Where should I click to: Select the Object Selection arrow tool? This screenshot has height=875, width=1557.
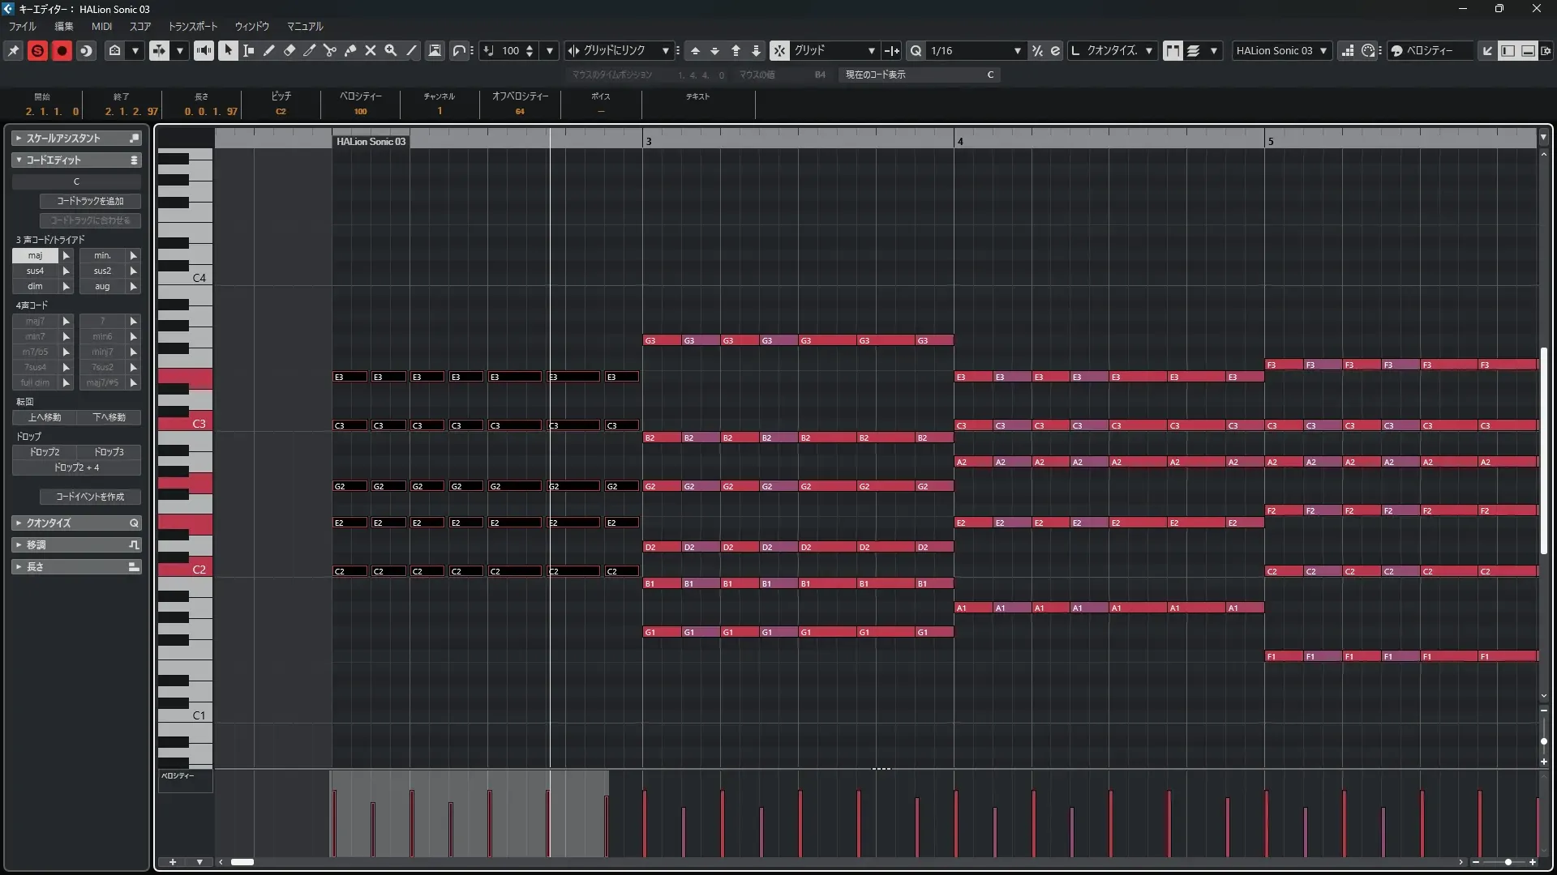tap(228, 50)
